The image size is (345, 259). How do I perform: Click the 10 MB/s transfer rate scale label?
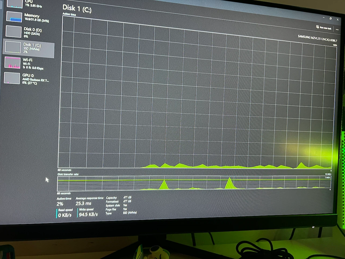[x=328, y=174]
